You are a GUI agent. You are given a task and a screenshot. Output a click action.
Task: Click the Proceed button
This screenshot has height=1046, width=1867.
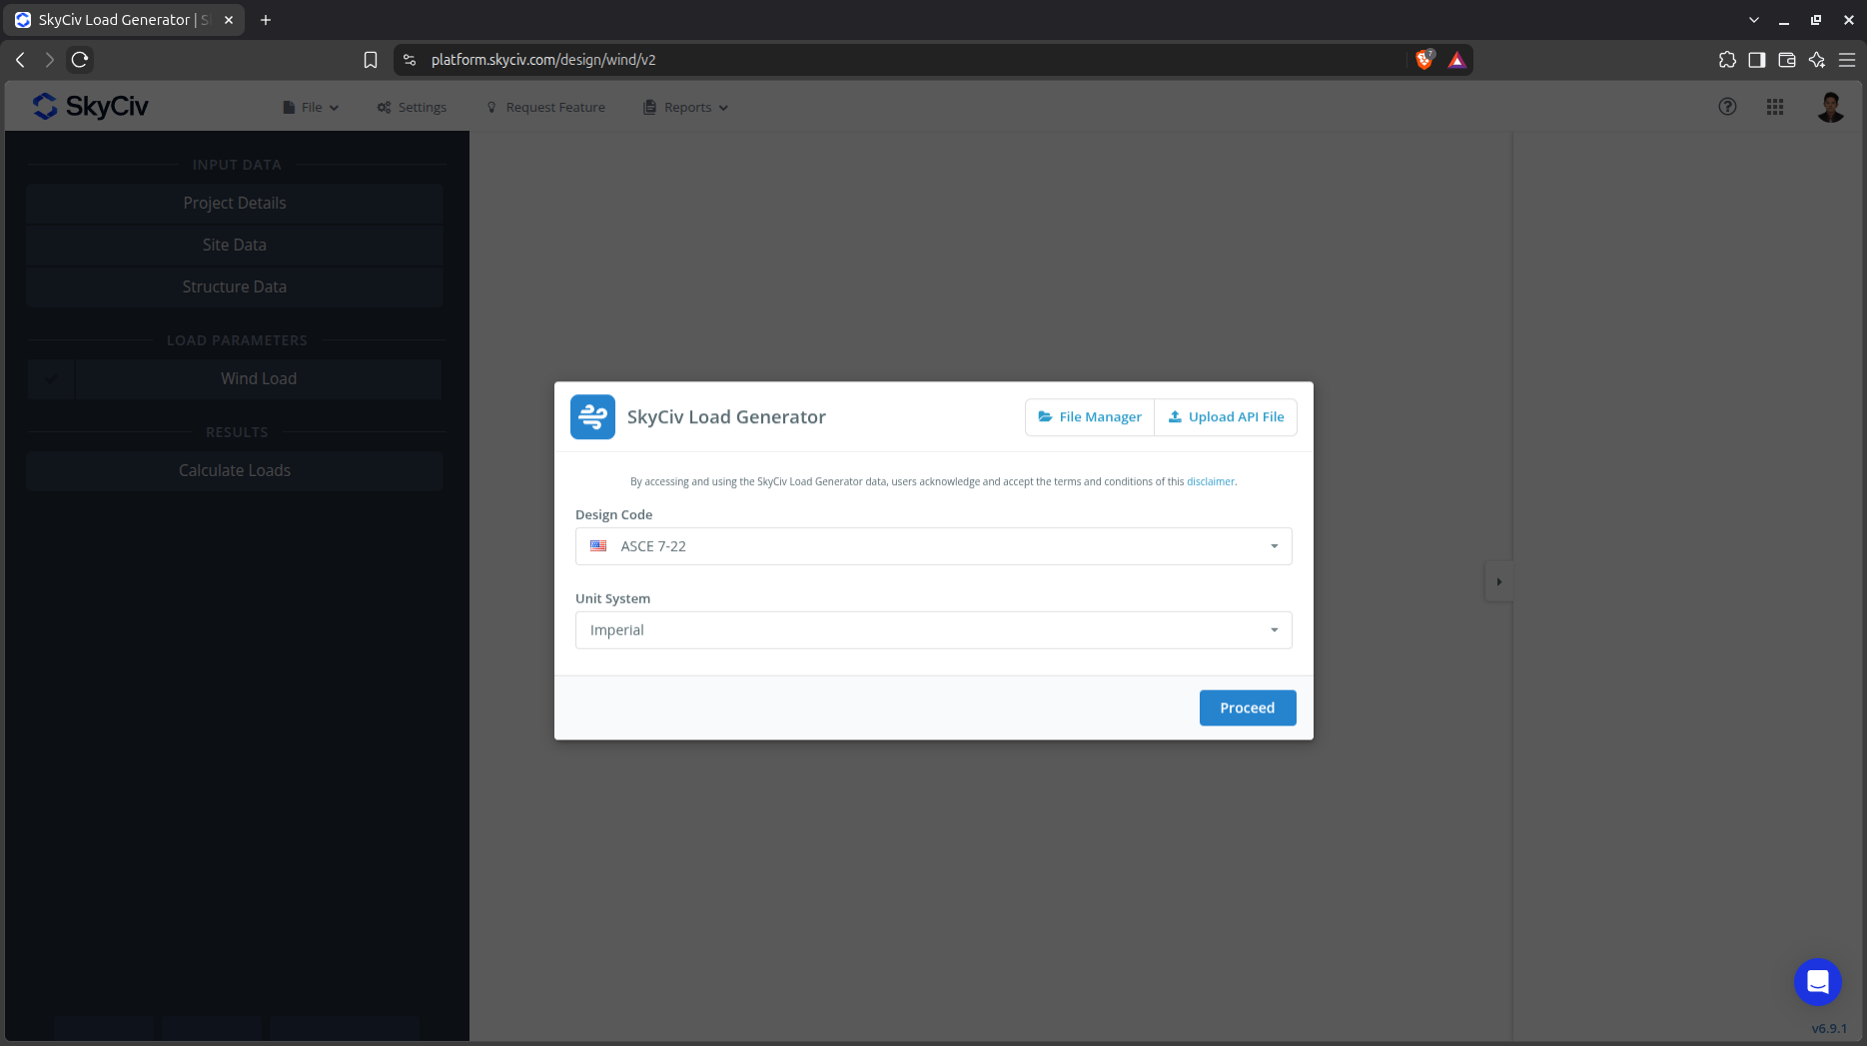[1248, 708]
